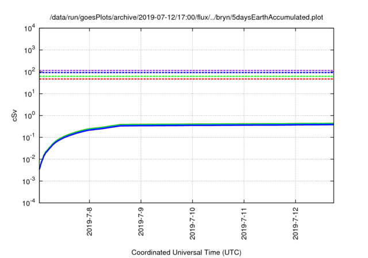The width and height of the screenshot is (368, 258).
Task: Click the 10^0 y-axis label
Action: pos(30,115)
